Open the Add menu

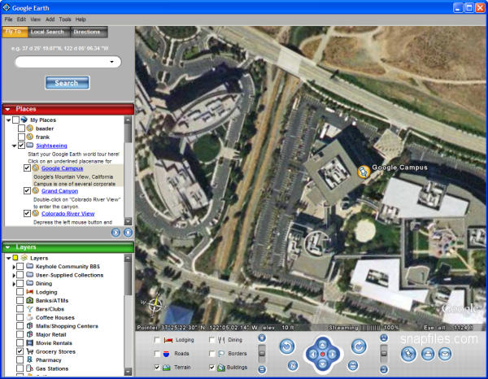50,20
